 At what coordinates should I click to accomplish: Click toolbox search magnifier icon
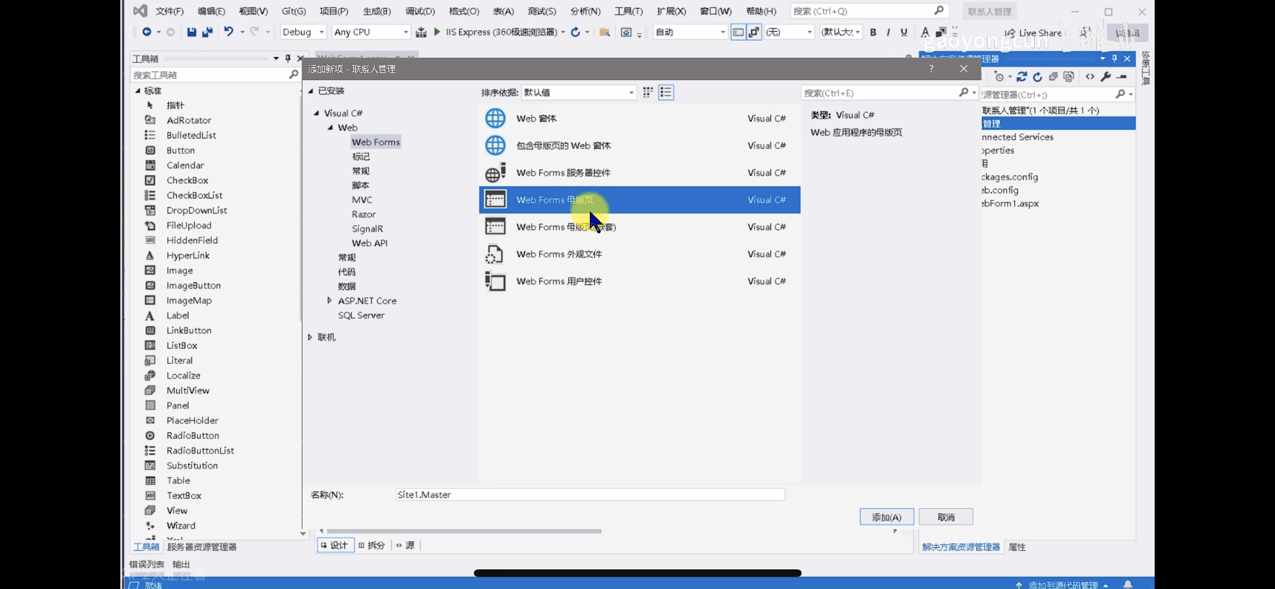coord(293,75)
